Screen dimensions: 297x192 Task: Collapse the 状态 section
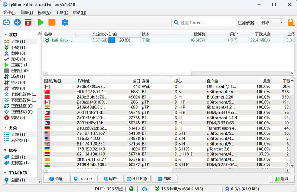(x=5, y=34)
